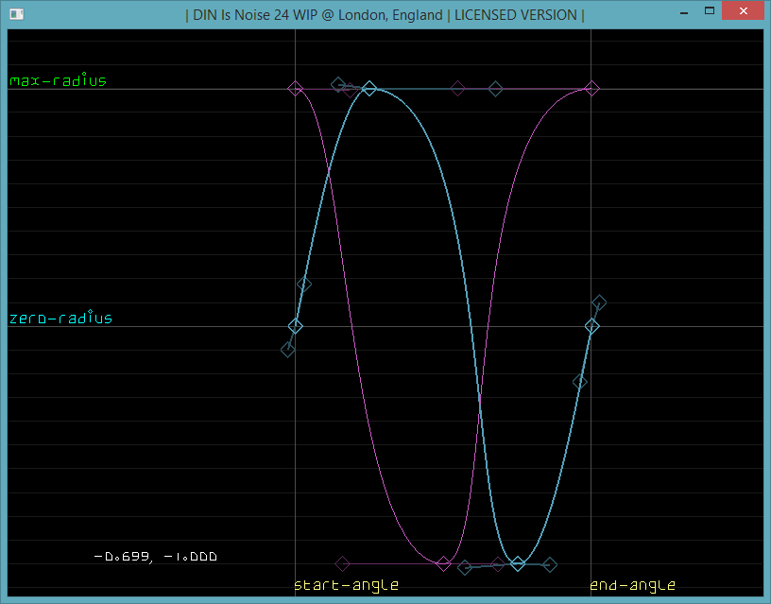Viewport: 771px width, 604px height.
Task: Pick blue tangent handle just above the start-angle vertex
Action: coord(304,284)
